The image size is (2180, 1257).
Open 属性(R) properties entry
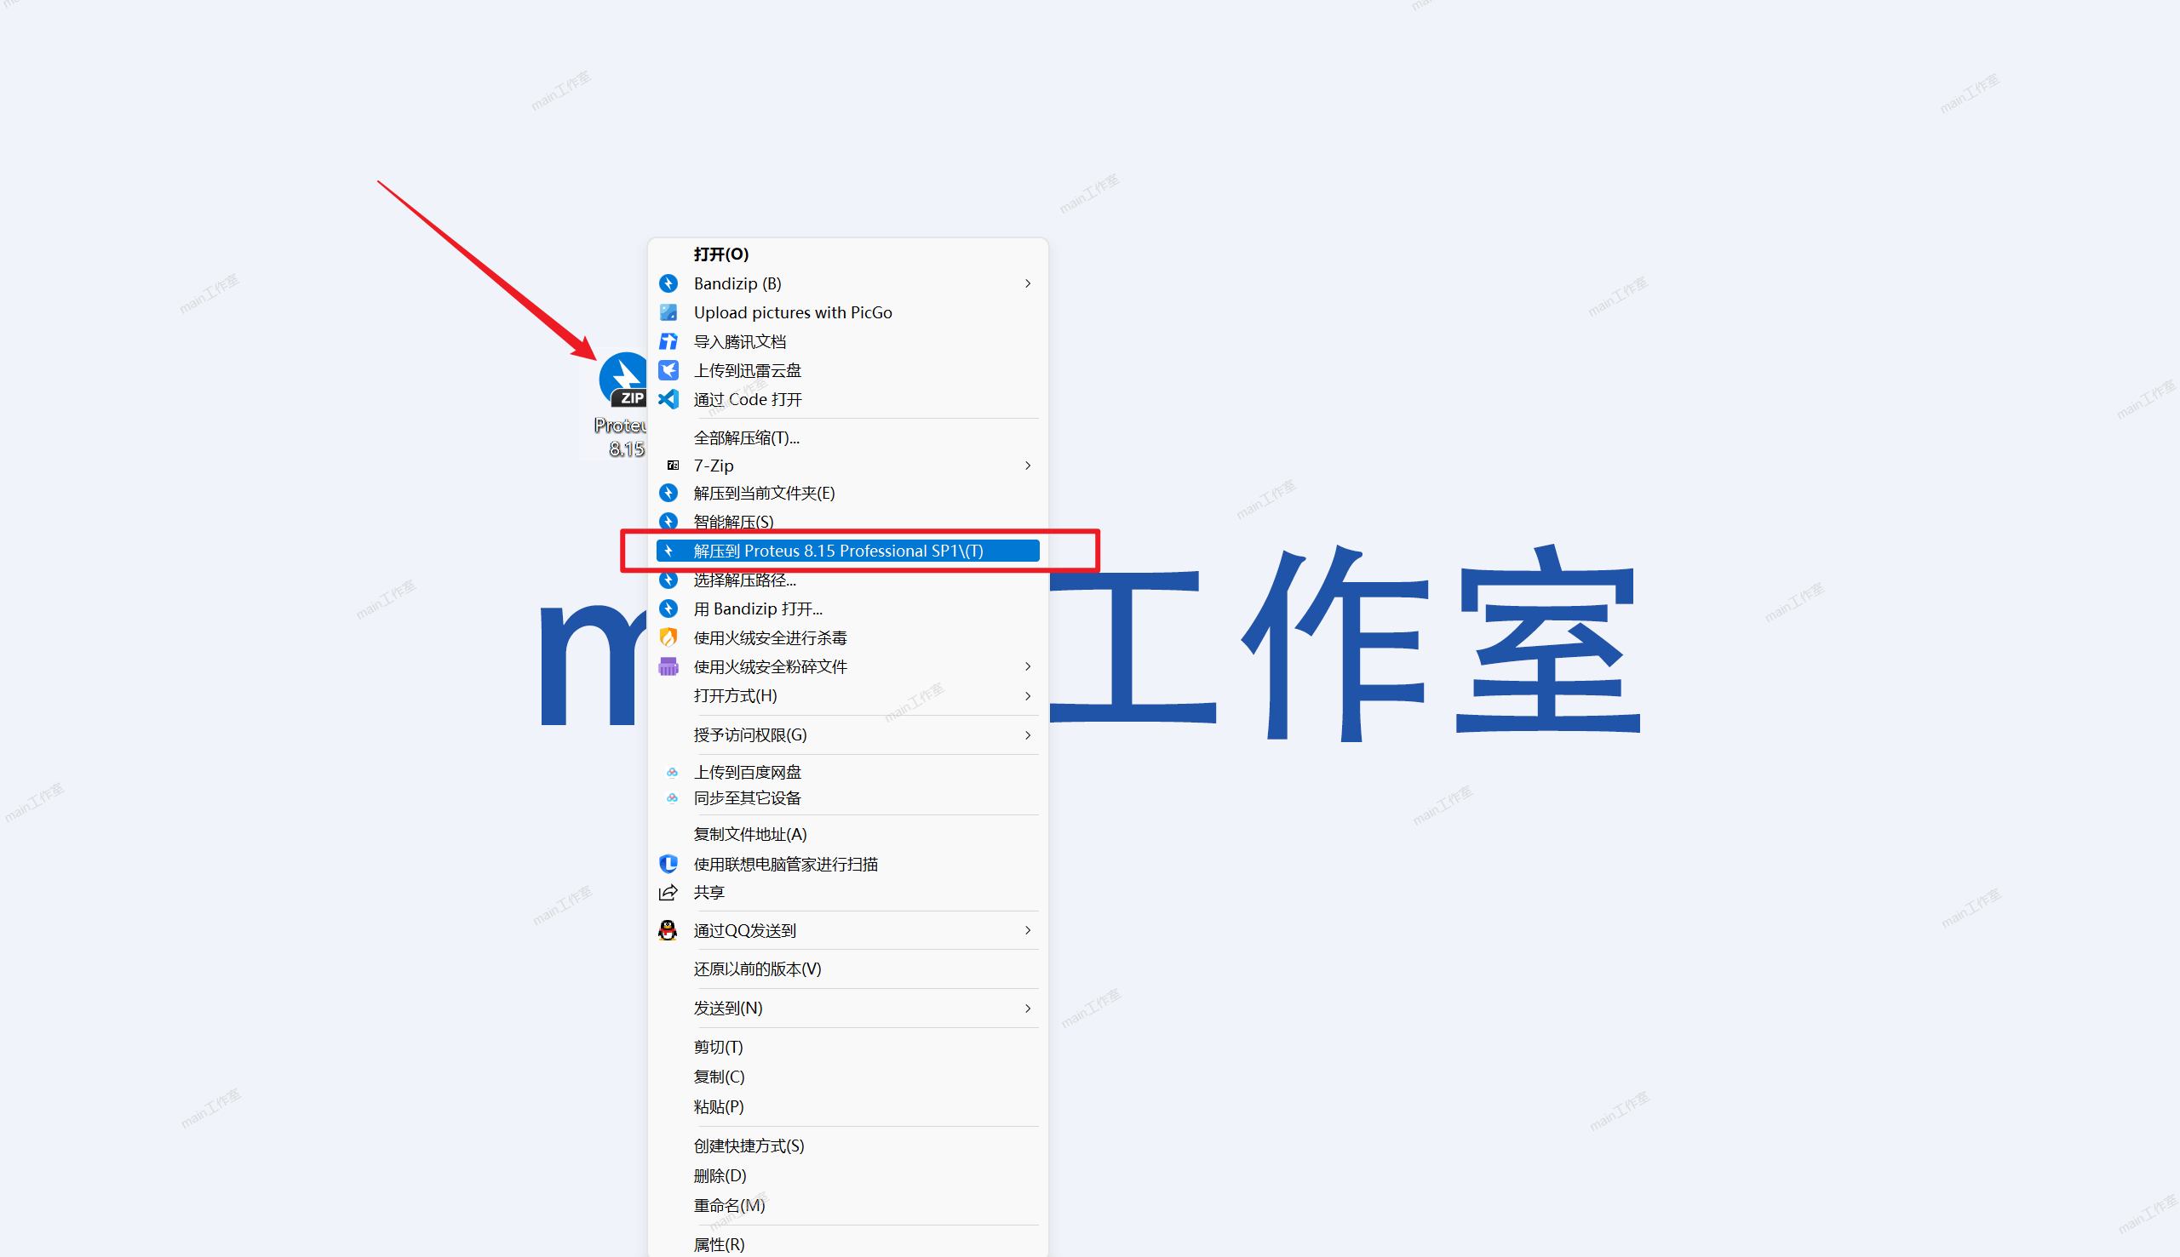tap(847, 1244)
